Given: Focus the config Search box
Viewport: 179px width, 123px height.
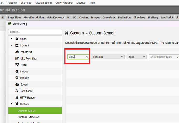Looking at the screenshot, I should tap(35, 32).
